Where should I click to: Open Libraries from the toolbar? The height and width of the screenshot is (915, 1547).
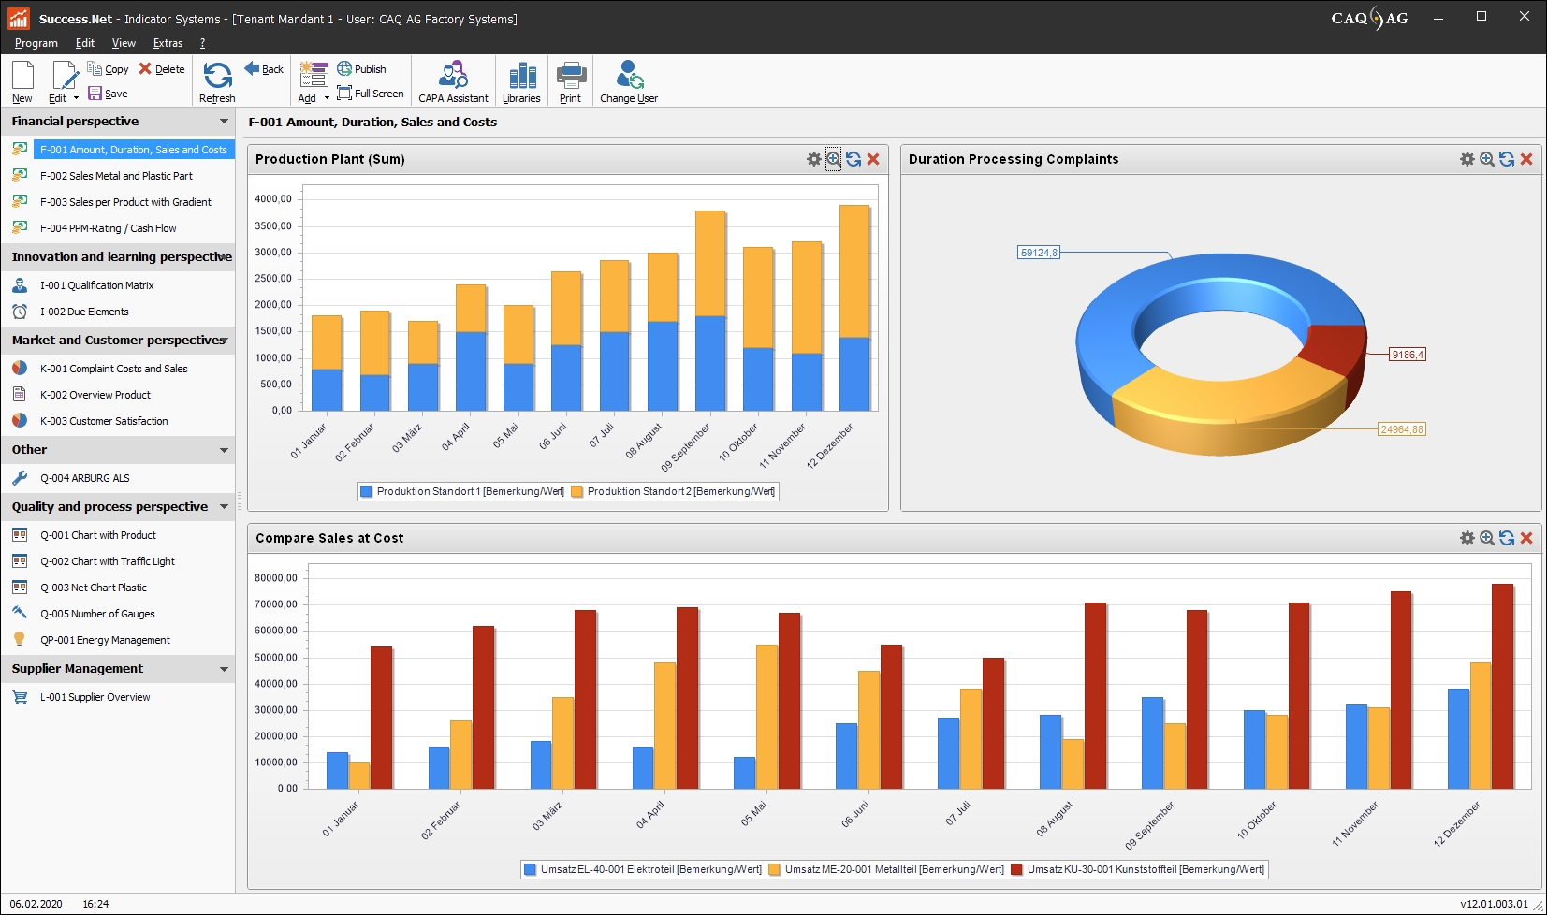pos(521,81)
